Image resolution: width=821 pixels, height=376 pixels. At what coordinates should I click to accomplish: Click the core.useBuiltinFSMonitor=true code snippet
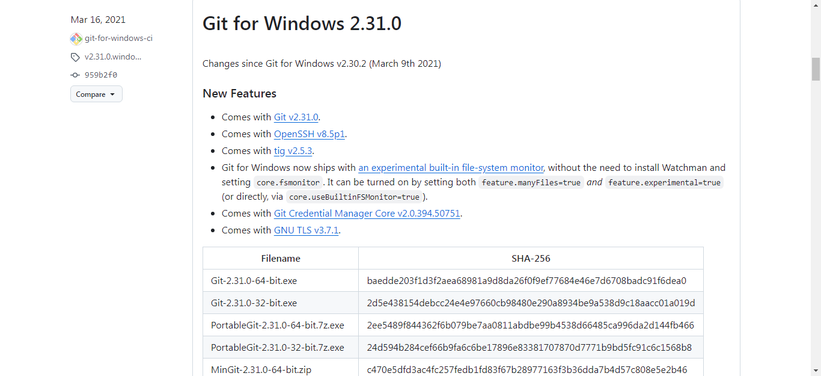pyautogui.click(x=354, y=197)
